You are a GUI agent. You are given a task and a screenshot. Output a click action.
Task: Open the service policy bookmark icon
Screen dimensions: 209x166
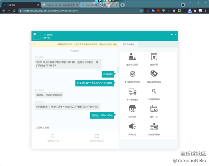[154, 56]
